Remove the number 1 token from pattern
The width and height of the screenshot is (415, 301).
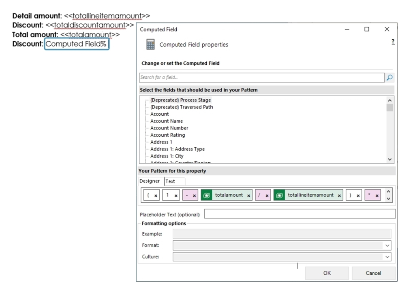[x=176, y=196]
